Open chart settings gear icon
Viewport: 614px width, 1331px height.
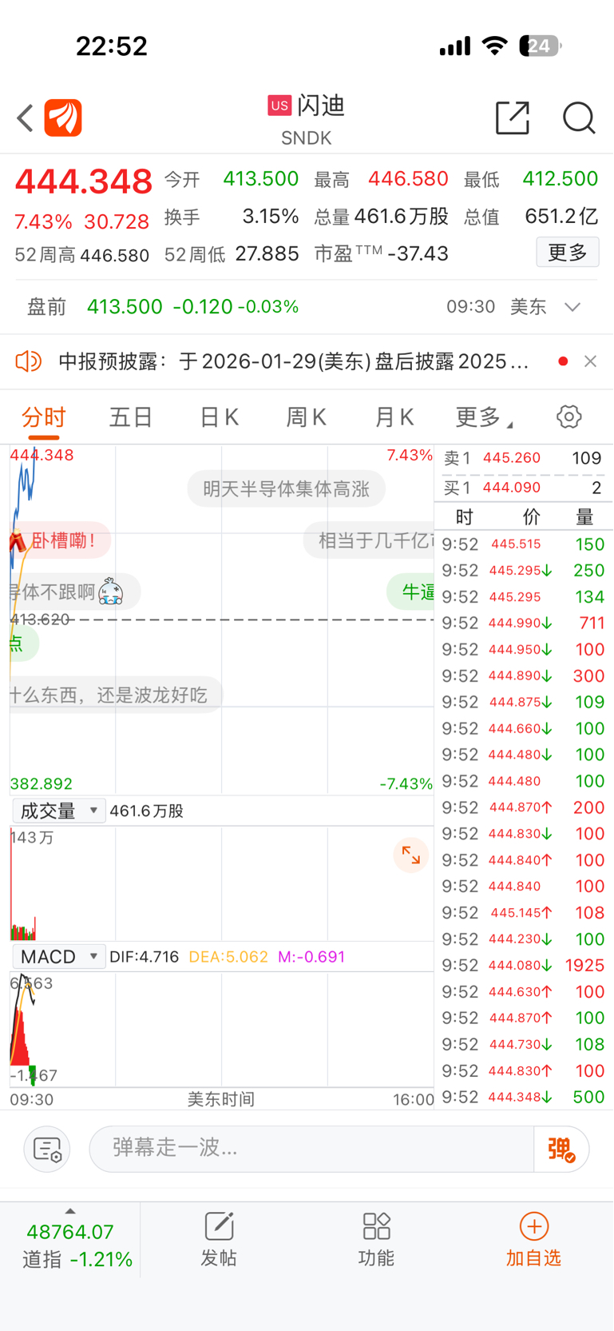(x=568, y=416)
